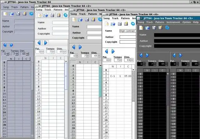Click the Dim. spinner in window <2>
200x139 pixels.
tap(62, 52)
